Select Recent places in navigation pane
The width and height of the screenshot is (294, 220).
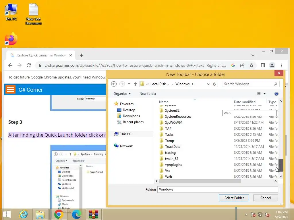pyautogui.click(x=133, y=122)
